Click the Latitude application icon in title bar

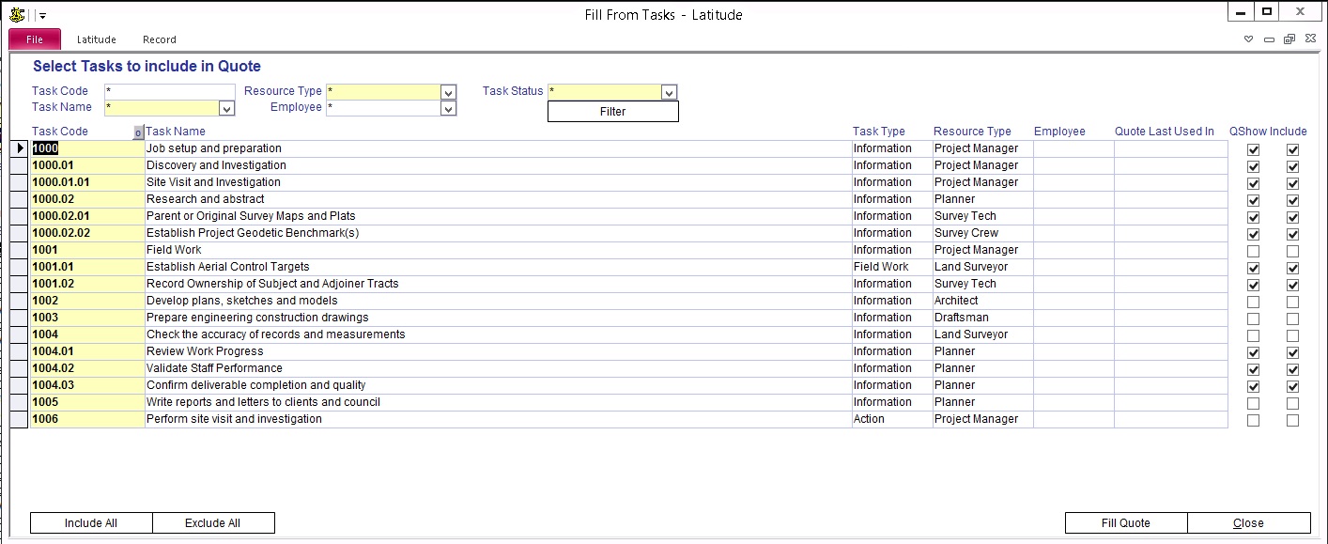point(16,14)
